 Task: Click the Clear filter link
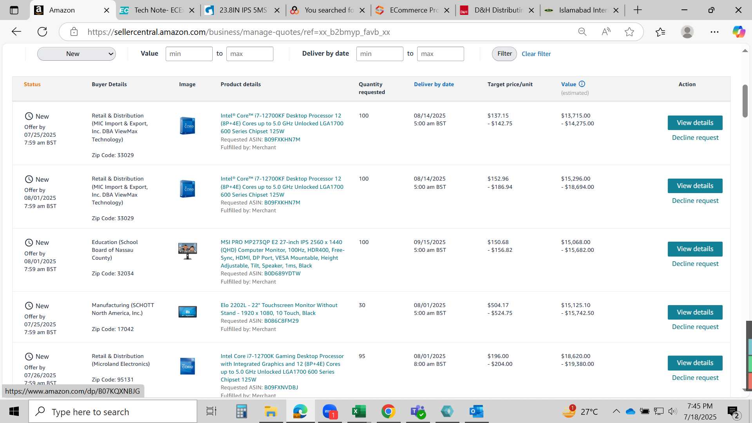tap(536, 54)
